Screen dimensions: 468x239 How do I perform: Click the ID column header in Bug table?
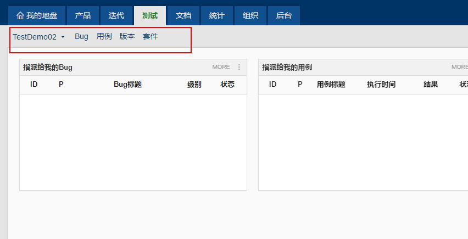[x=34, y=85]
